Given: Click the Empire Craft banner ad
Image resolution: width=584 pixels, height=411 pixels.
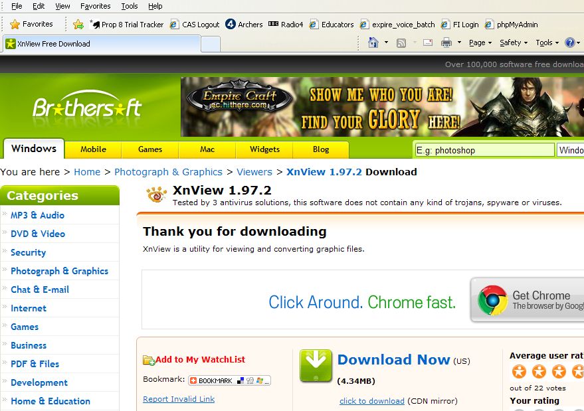Looking at the screenshot, I should [x=382, y=107].
